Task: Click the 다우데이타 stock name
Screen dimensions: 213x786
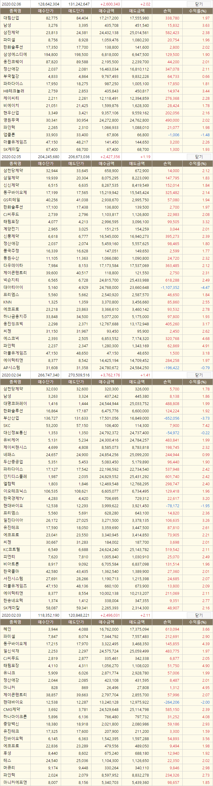Action: tap(13, 265)
